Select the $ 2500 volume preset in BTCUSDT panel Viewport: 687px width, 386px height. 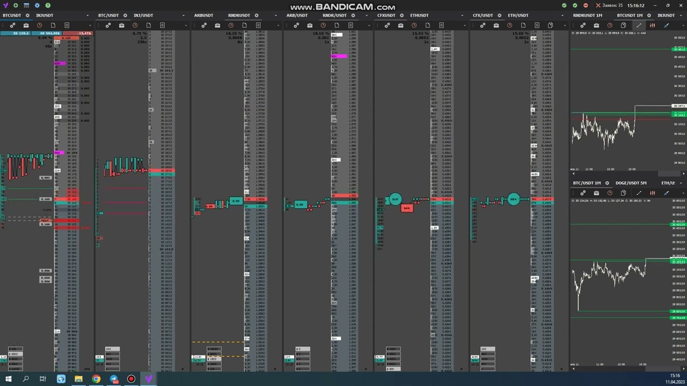[x=15, y=354]
